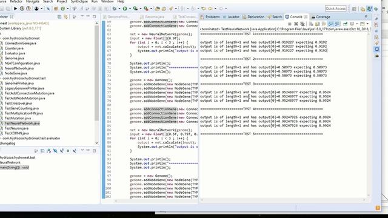Screen dimensions: 388x218
Task: Collapse com.hydrozoa.hydroneat.test package
Action: pos(1,78)
